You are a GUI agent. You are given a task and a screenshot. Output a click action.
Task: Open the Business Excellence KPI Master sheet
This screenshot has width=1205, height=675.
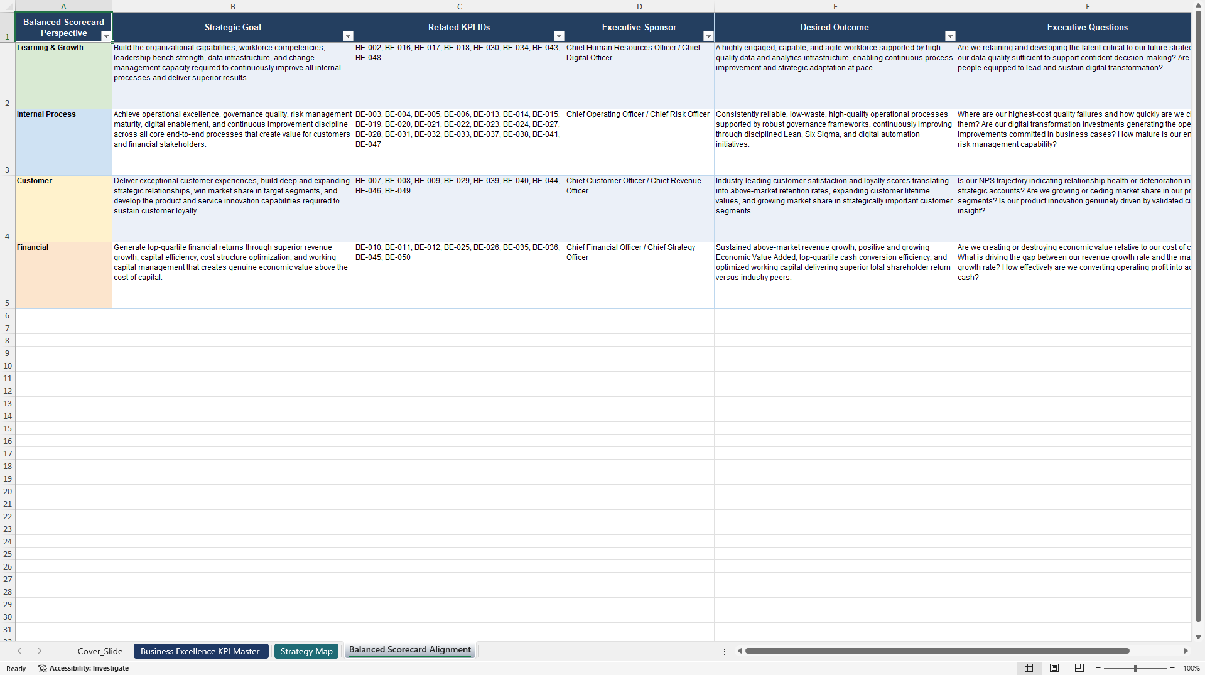(200, 651)
